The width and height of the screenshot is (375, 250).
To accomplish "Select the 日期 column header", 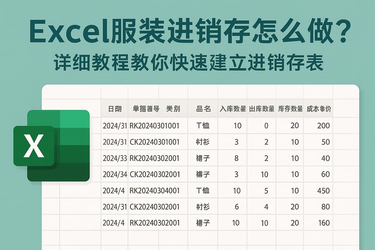I will point(115,109).
